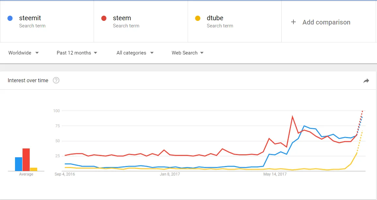Screen dimensions: 377x200
Task: Click the red dot next to steem
Action: coord(104,18)
